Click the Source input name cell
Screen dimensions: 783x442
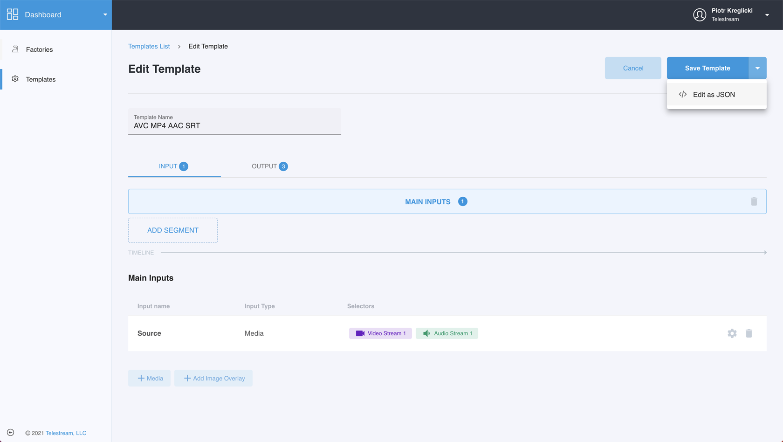tap(149, 333)
